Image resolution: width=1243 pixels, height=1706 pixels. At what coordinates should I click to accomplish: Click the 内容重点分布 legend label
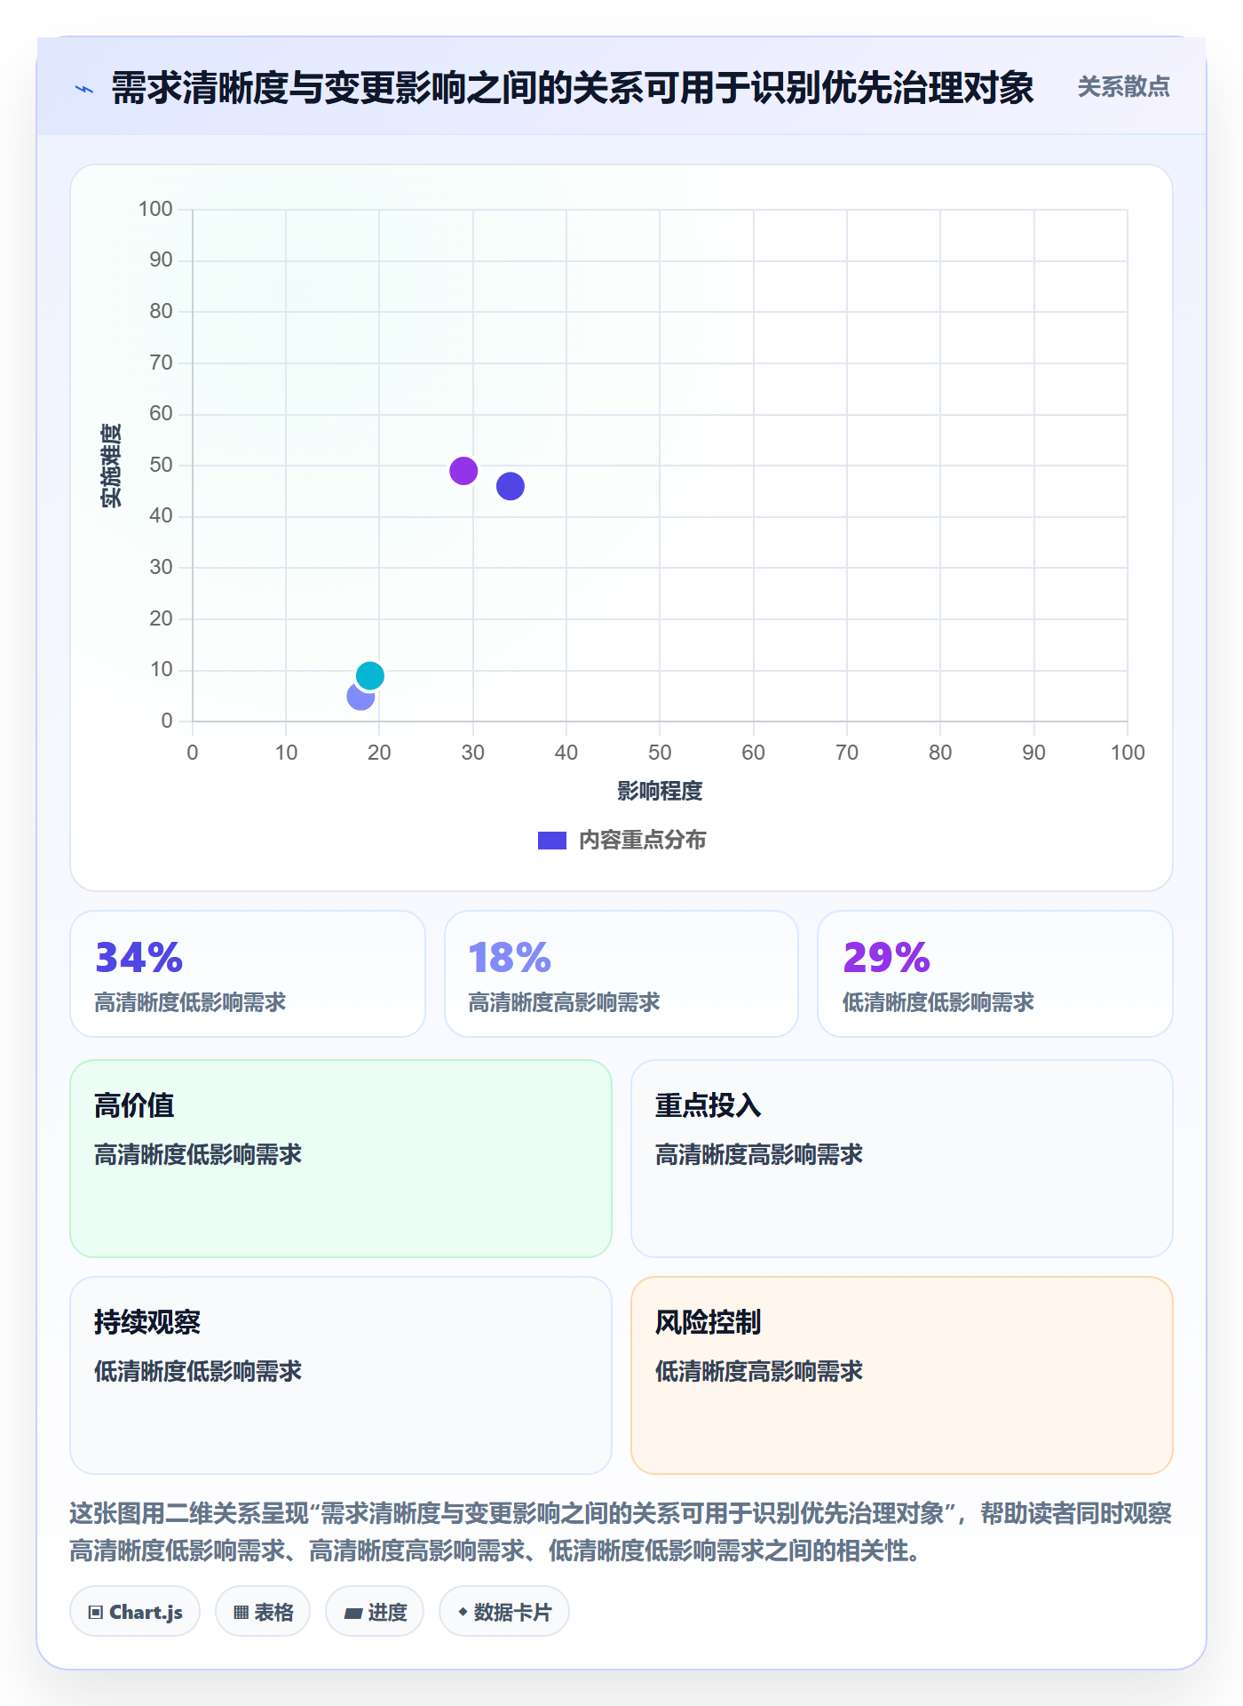(x=642, y=841)
